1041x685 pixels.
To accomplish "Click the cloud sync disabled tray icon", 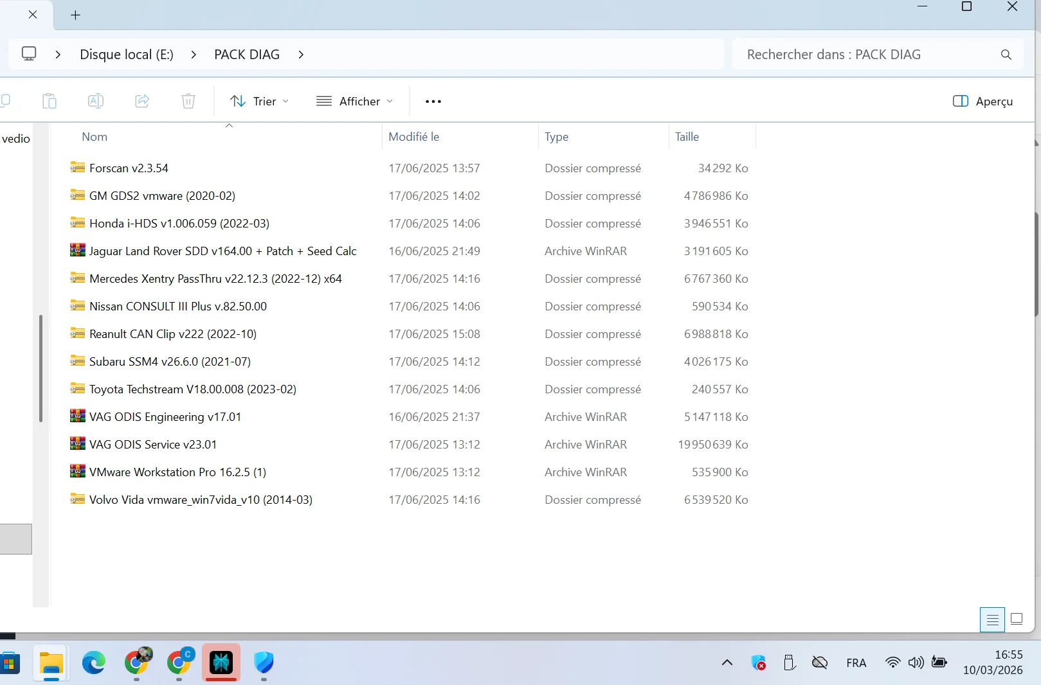I will (x=820, y=663).
